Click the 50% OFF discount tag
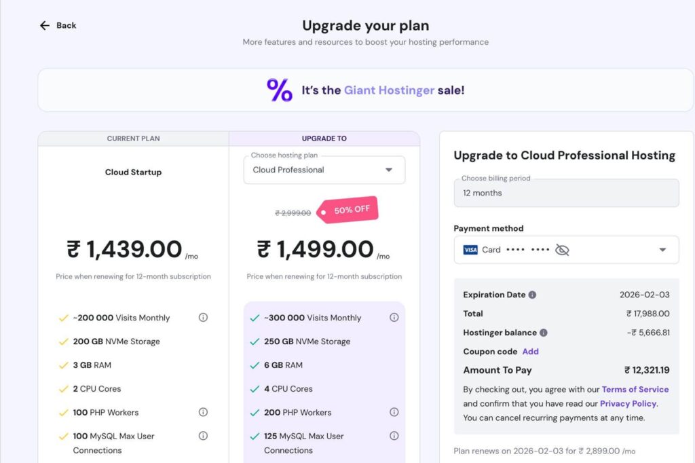The height and width of the screenshot is (463, 695). click(x=347, y=210)
